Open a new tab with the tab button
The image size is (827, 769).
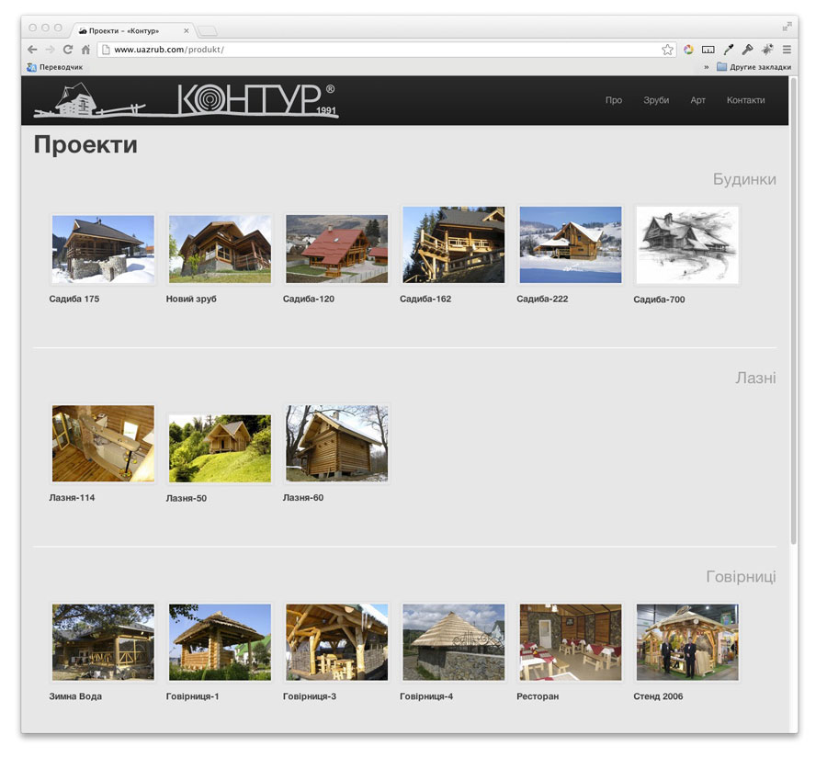click(x=208, y=30)
